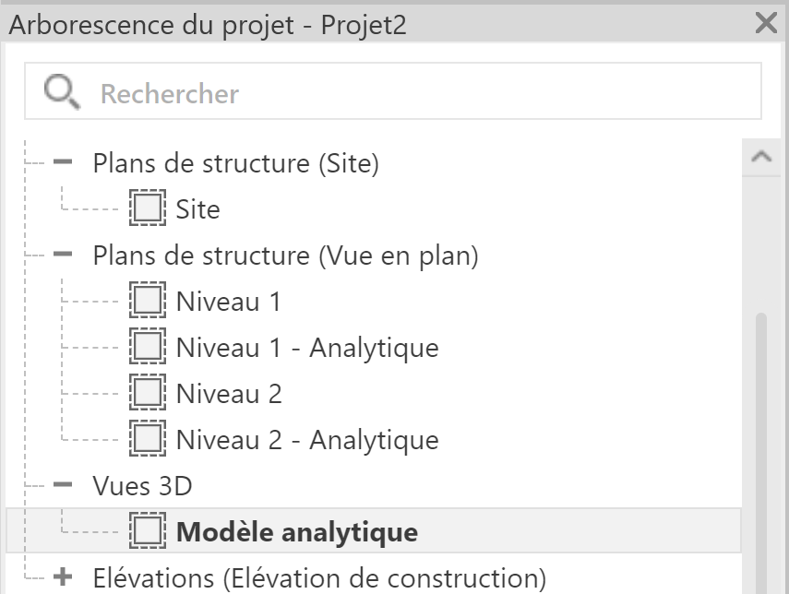Select Niveau 2 - Analytique label
Screen dimensions: 789x594
[307, 440]
